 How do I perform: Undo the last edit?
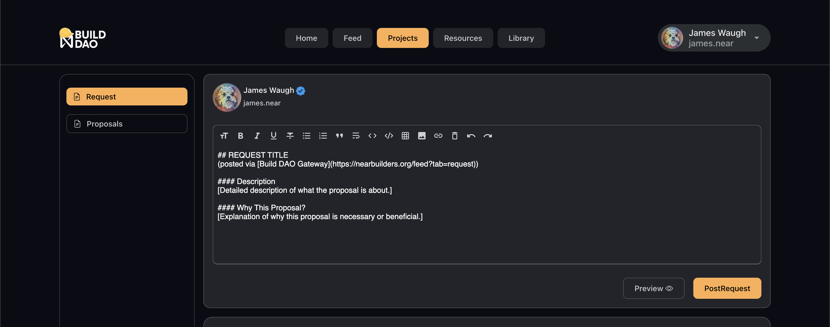471,136
